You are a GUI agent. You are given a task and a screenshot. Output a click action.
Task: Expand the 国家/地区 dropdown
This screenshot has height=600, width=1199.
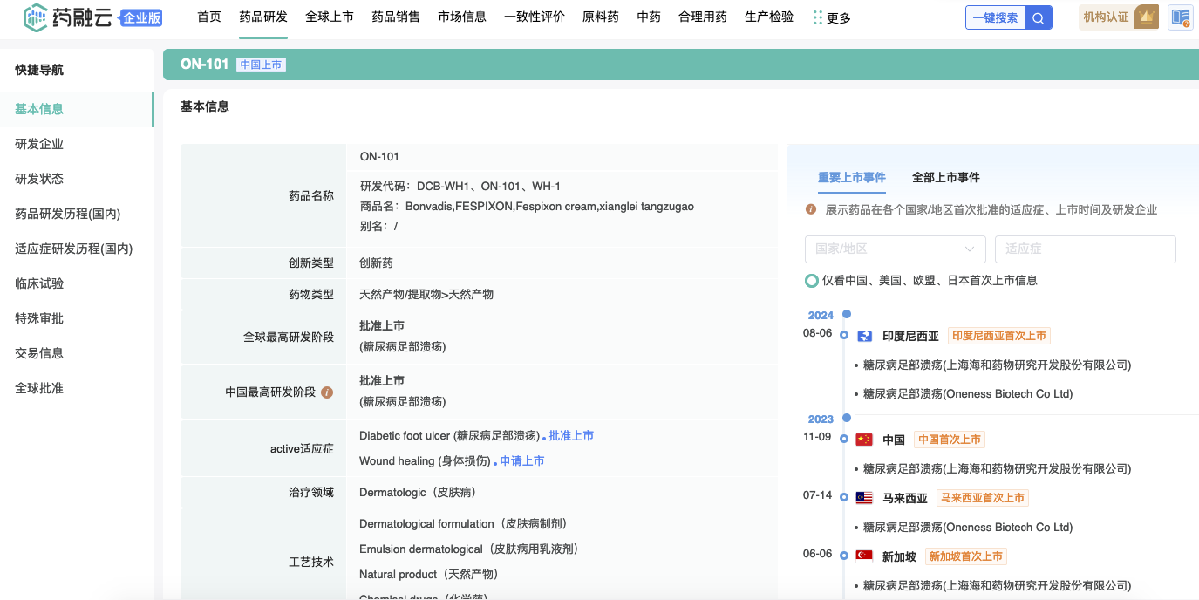coord(895,249)
